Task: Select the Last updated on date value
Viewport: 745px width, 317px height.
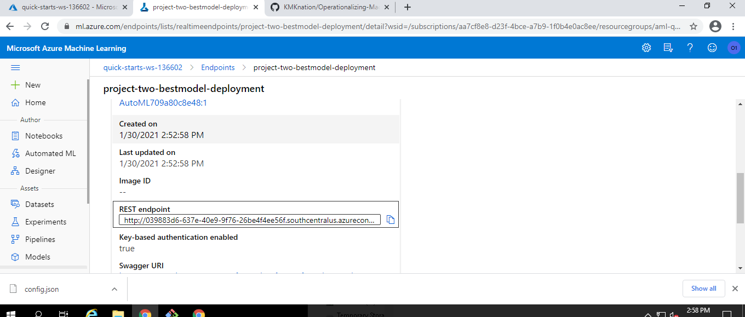Action: [x=162, y=163]
